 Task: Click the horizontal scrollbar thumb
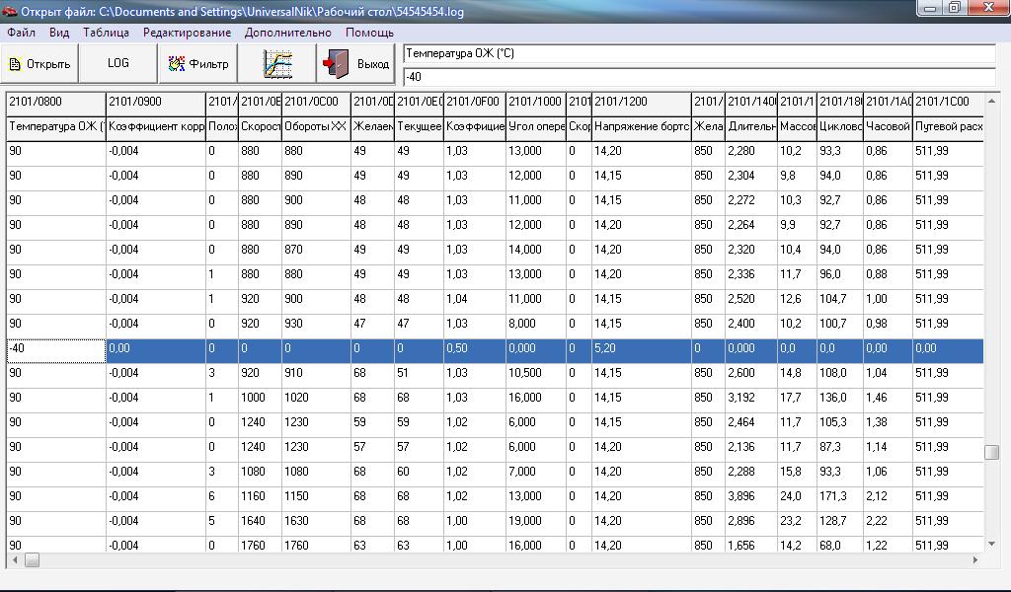[32, 560]
